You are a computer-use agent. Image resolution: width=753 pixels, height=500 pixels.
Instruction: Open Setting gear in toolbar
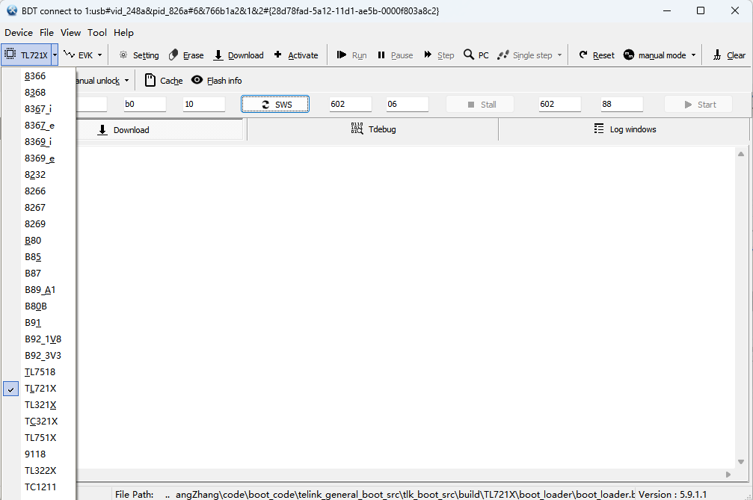pos(123,55)
